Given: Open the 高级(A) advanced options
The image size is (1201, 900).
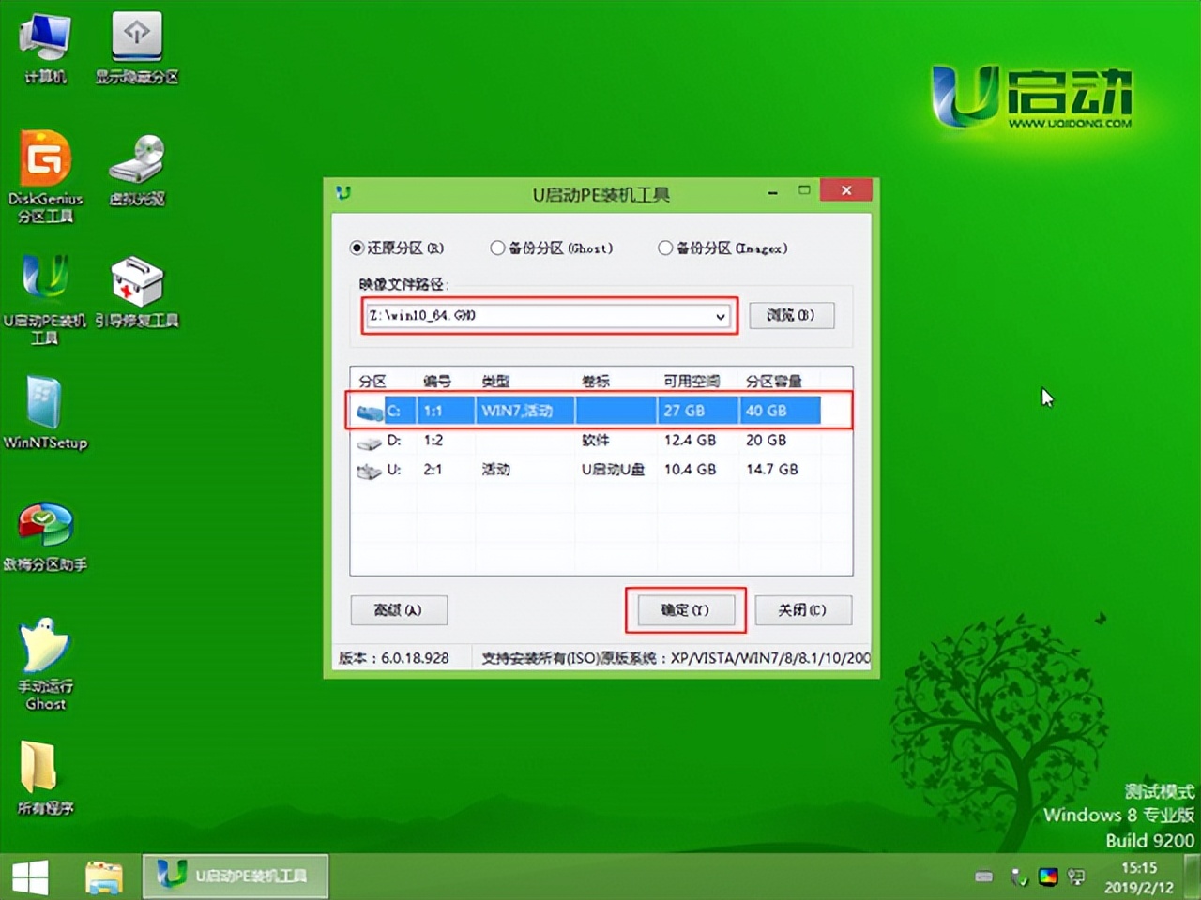Looking at the screenshot, I should point(399,609).
